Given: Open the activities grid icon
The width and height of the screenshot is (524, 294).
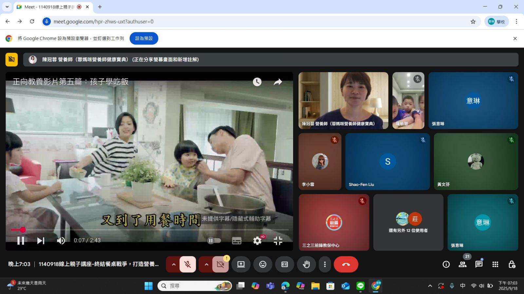Looking at the screenshot, I should 495,264.
